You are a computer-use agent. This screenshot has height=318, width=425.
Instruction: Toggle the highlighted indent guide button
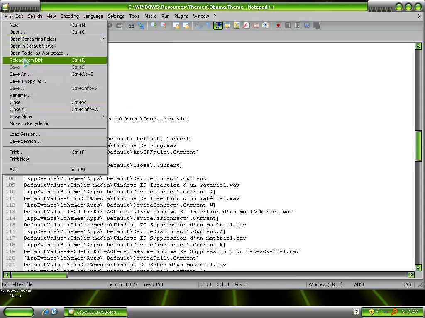[218, 26]
